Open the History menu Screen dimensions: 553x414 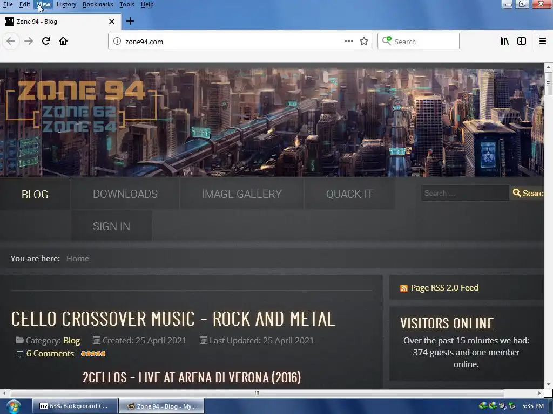66,4
